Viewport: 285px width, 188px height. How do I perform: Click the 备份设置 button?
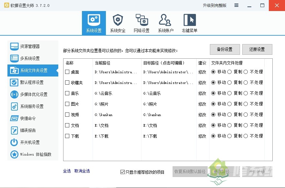click(225, 49)
